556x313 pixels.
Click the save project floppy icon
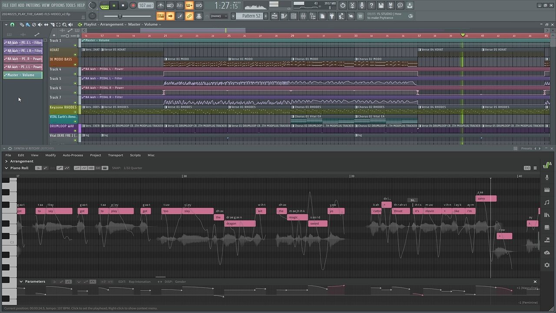[381, 6]
